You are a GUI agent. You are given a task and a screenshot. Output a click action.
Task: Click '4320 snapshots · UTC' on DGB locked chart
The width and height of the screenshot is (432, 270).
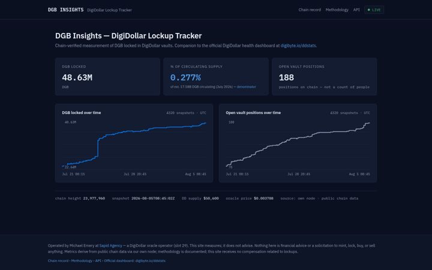pos(186,113)
